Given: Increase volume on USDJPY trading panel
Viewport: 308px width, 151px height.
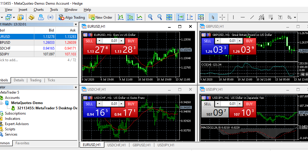Looking at the screenshot, I should coord(239,104).
